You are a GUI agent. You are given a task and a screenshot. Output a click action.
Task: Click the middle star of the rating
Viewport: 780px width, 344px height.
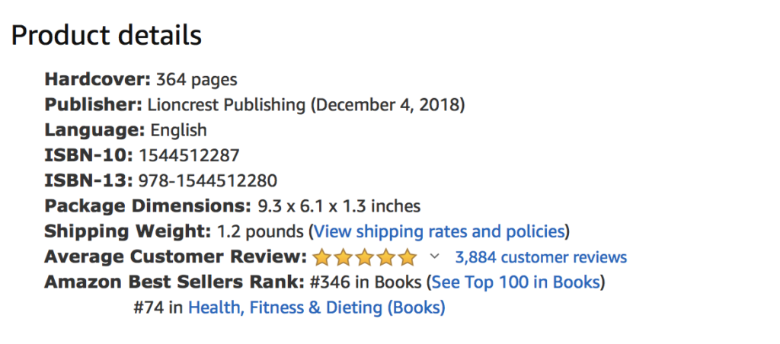[x=365, y=256]
